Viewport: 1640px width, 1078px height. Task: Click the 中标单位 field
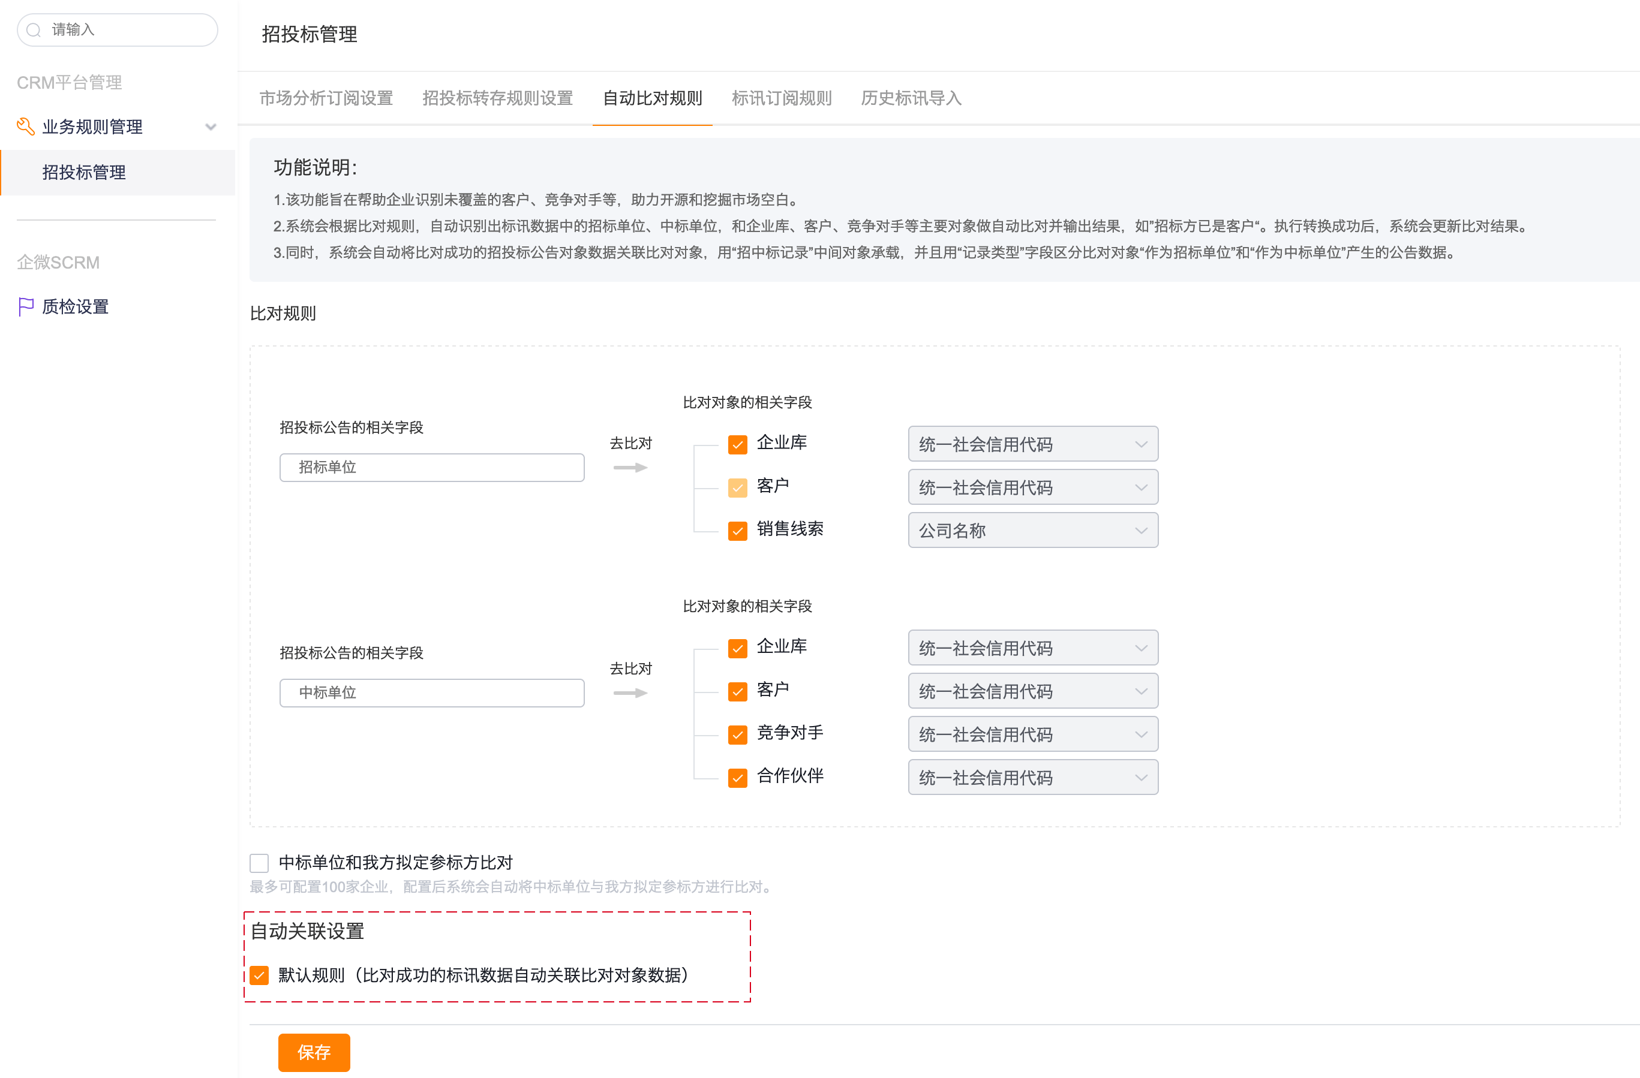click(432, 692)
